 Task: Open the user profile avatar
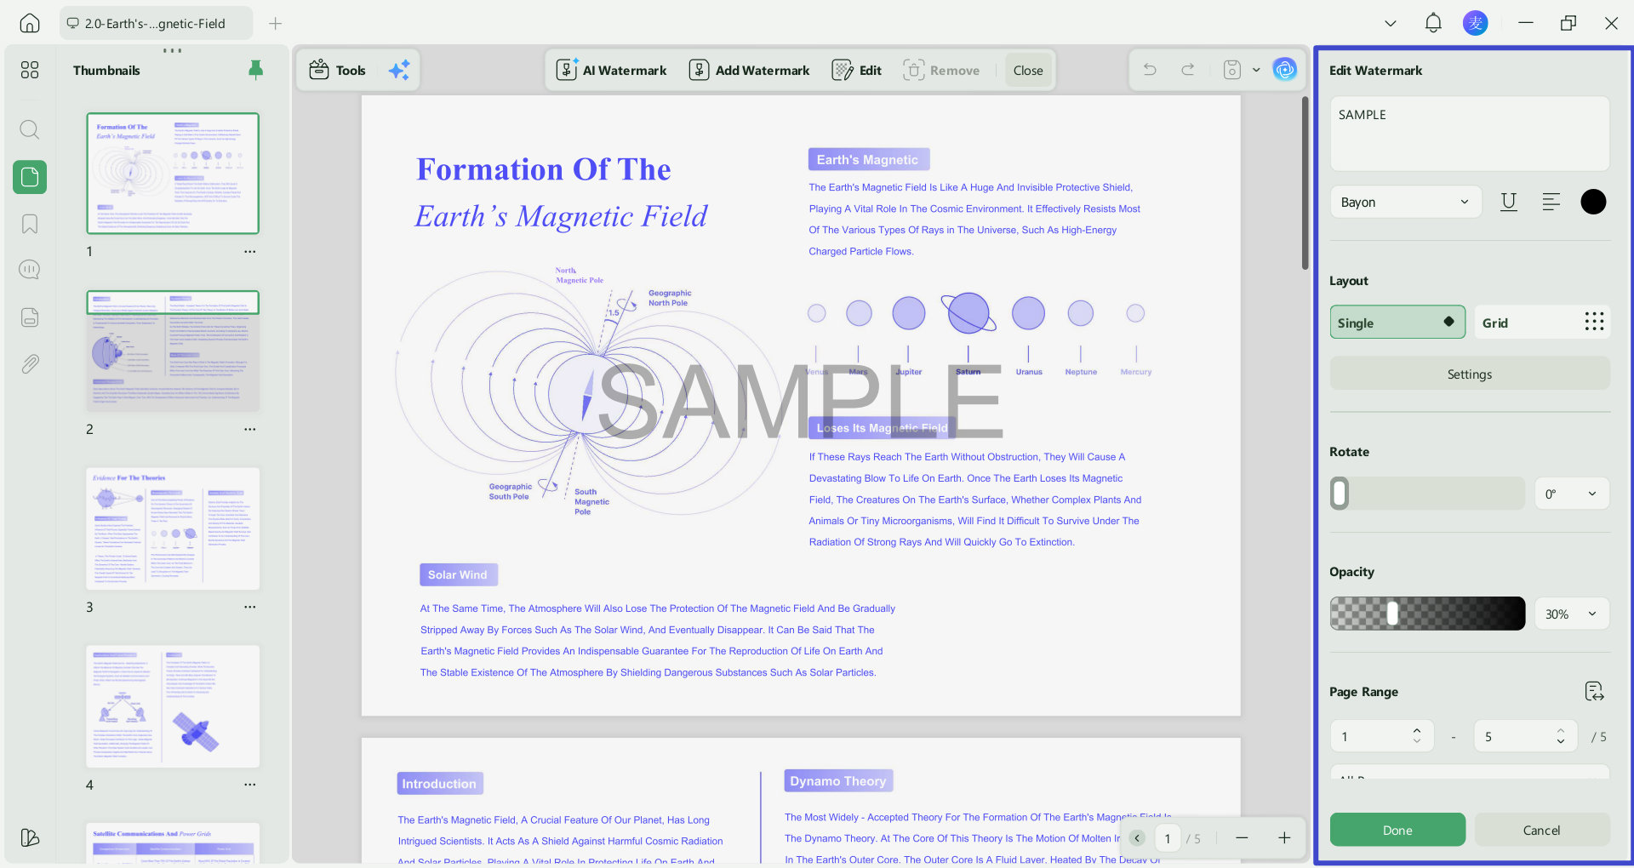point(1476,23)
